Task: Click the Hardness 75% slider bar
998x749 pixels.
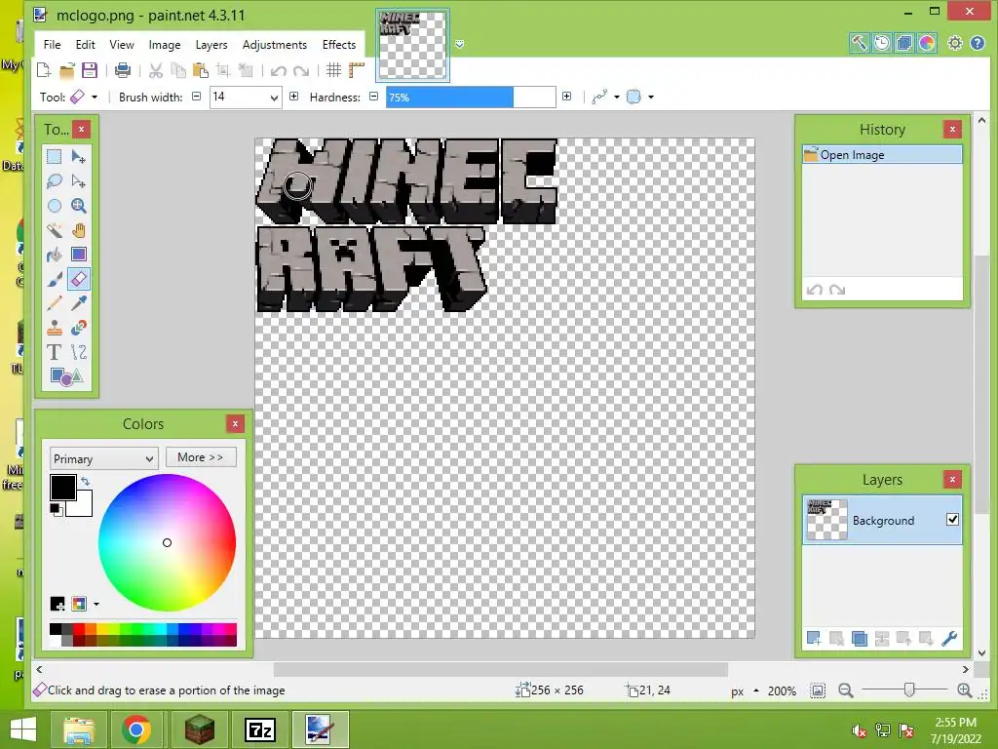Action: (471, 98)
